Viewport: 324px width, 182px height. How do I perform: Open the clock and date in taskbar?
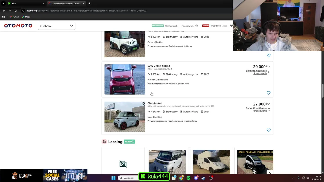coord(316,178)
